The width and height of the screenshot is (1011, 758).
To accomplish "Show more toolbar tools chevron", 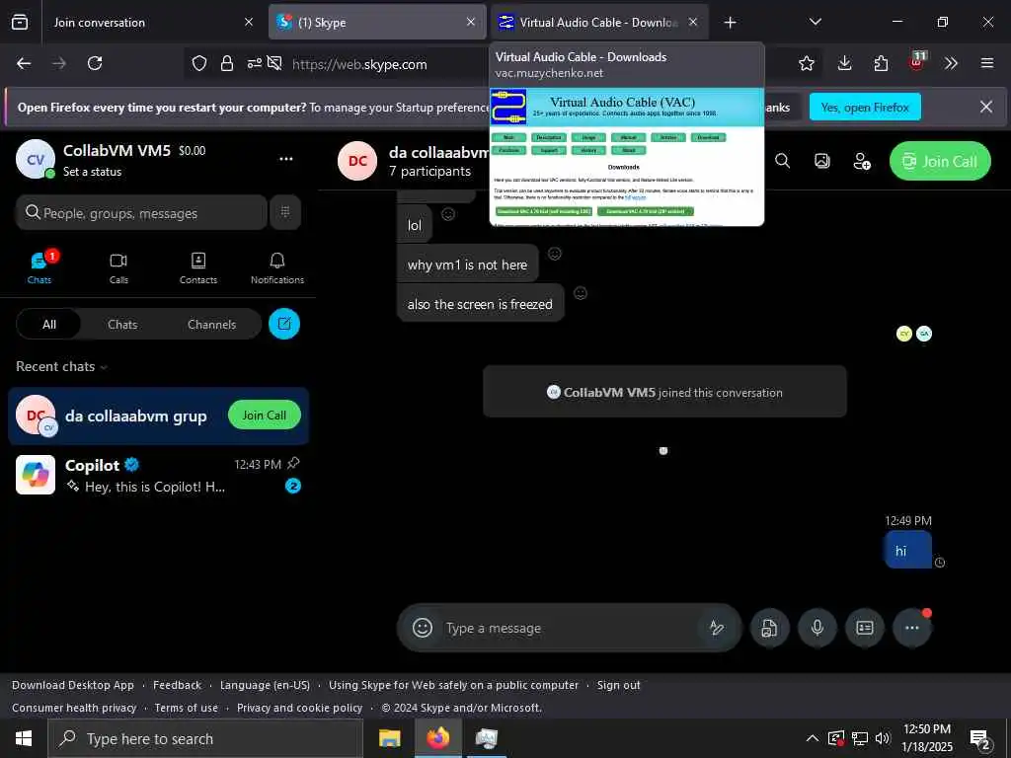I will [x=951, y=63].
